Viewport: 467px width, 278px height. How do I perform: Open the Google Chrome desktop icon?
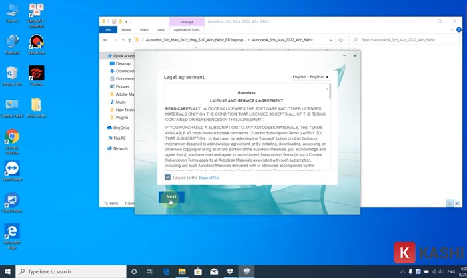pos(11,138)
